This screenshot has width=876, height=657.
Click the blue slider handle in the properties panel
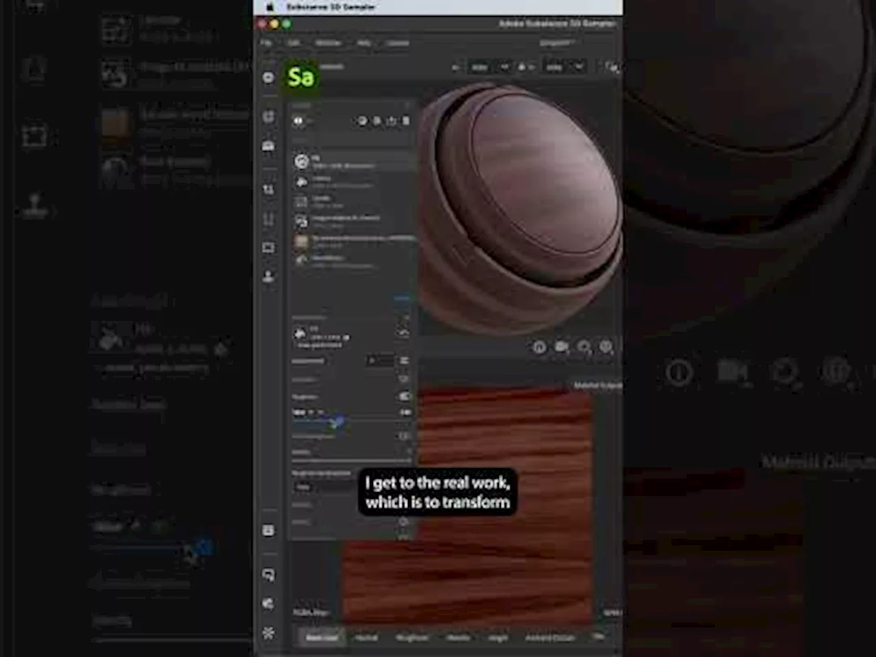[x=337, y=422]
